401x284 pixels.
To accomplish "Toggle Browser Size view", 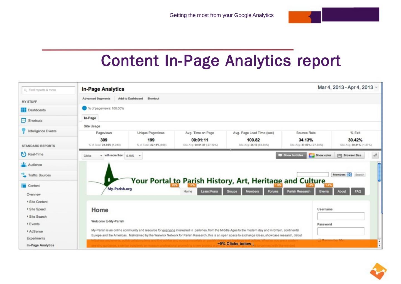I will click(350, 155).
